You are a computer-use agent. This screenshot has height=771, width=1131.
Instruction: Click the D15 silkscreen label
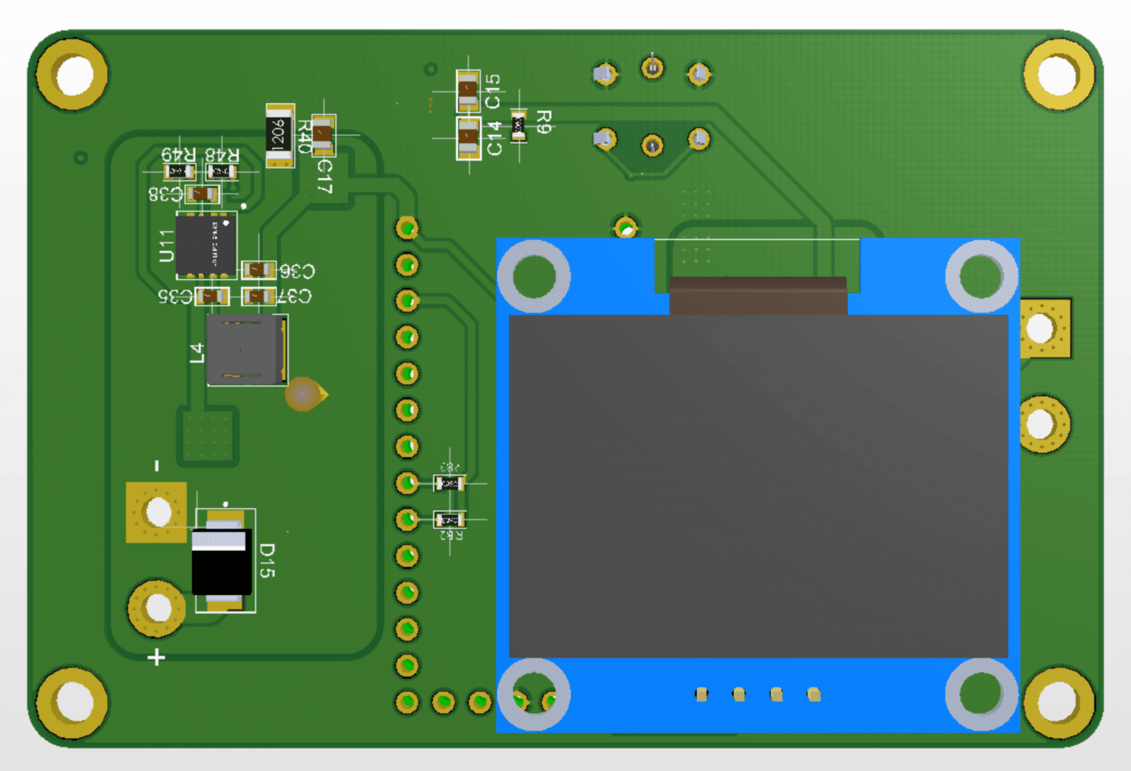267,561
